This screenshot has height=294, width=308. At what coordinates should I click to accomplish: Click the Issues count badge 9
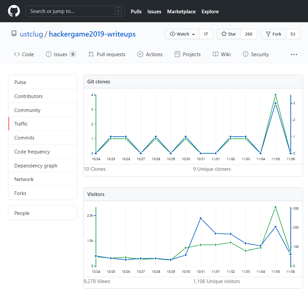point(73,54)
